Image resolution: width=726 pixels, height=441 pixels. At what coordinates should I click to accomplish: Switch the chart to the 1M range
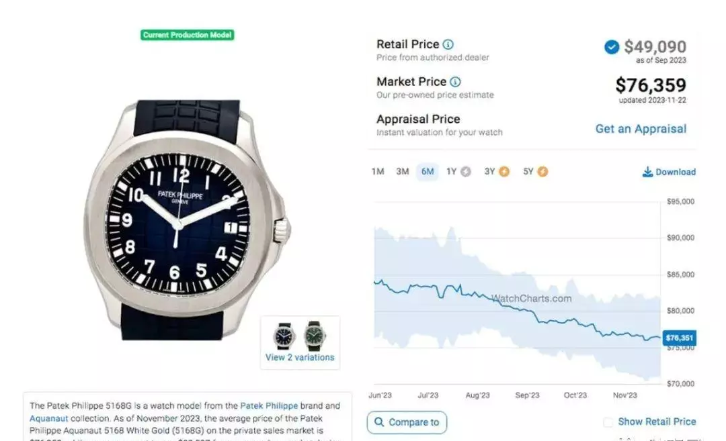pyautogui.click(x=378, y=172)
